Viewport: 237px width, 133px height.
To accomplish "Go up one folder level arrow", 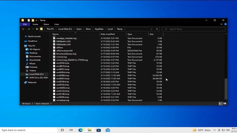I will point(37,29).
